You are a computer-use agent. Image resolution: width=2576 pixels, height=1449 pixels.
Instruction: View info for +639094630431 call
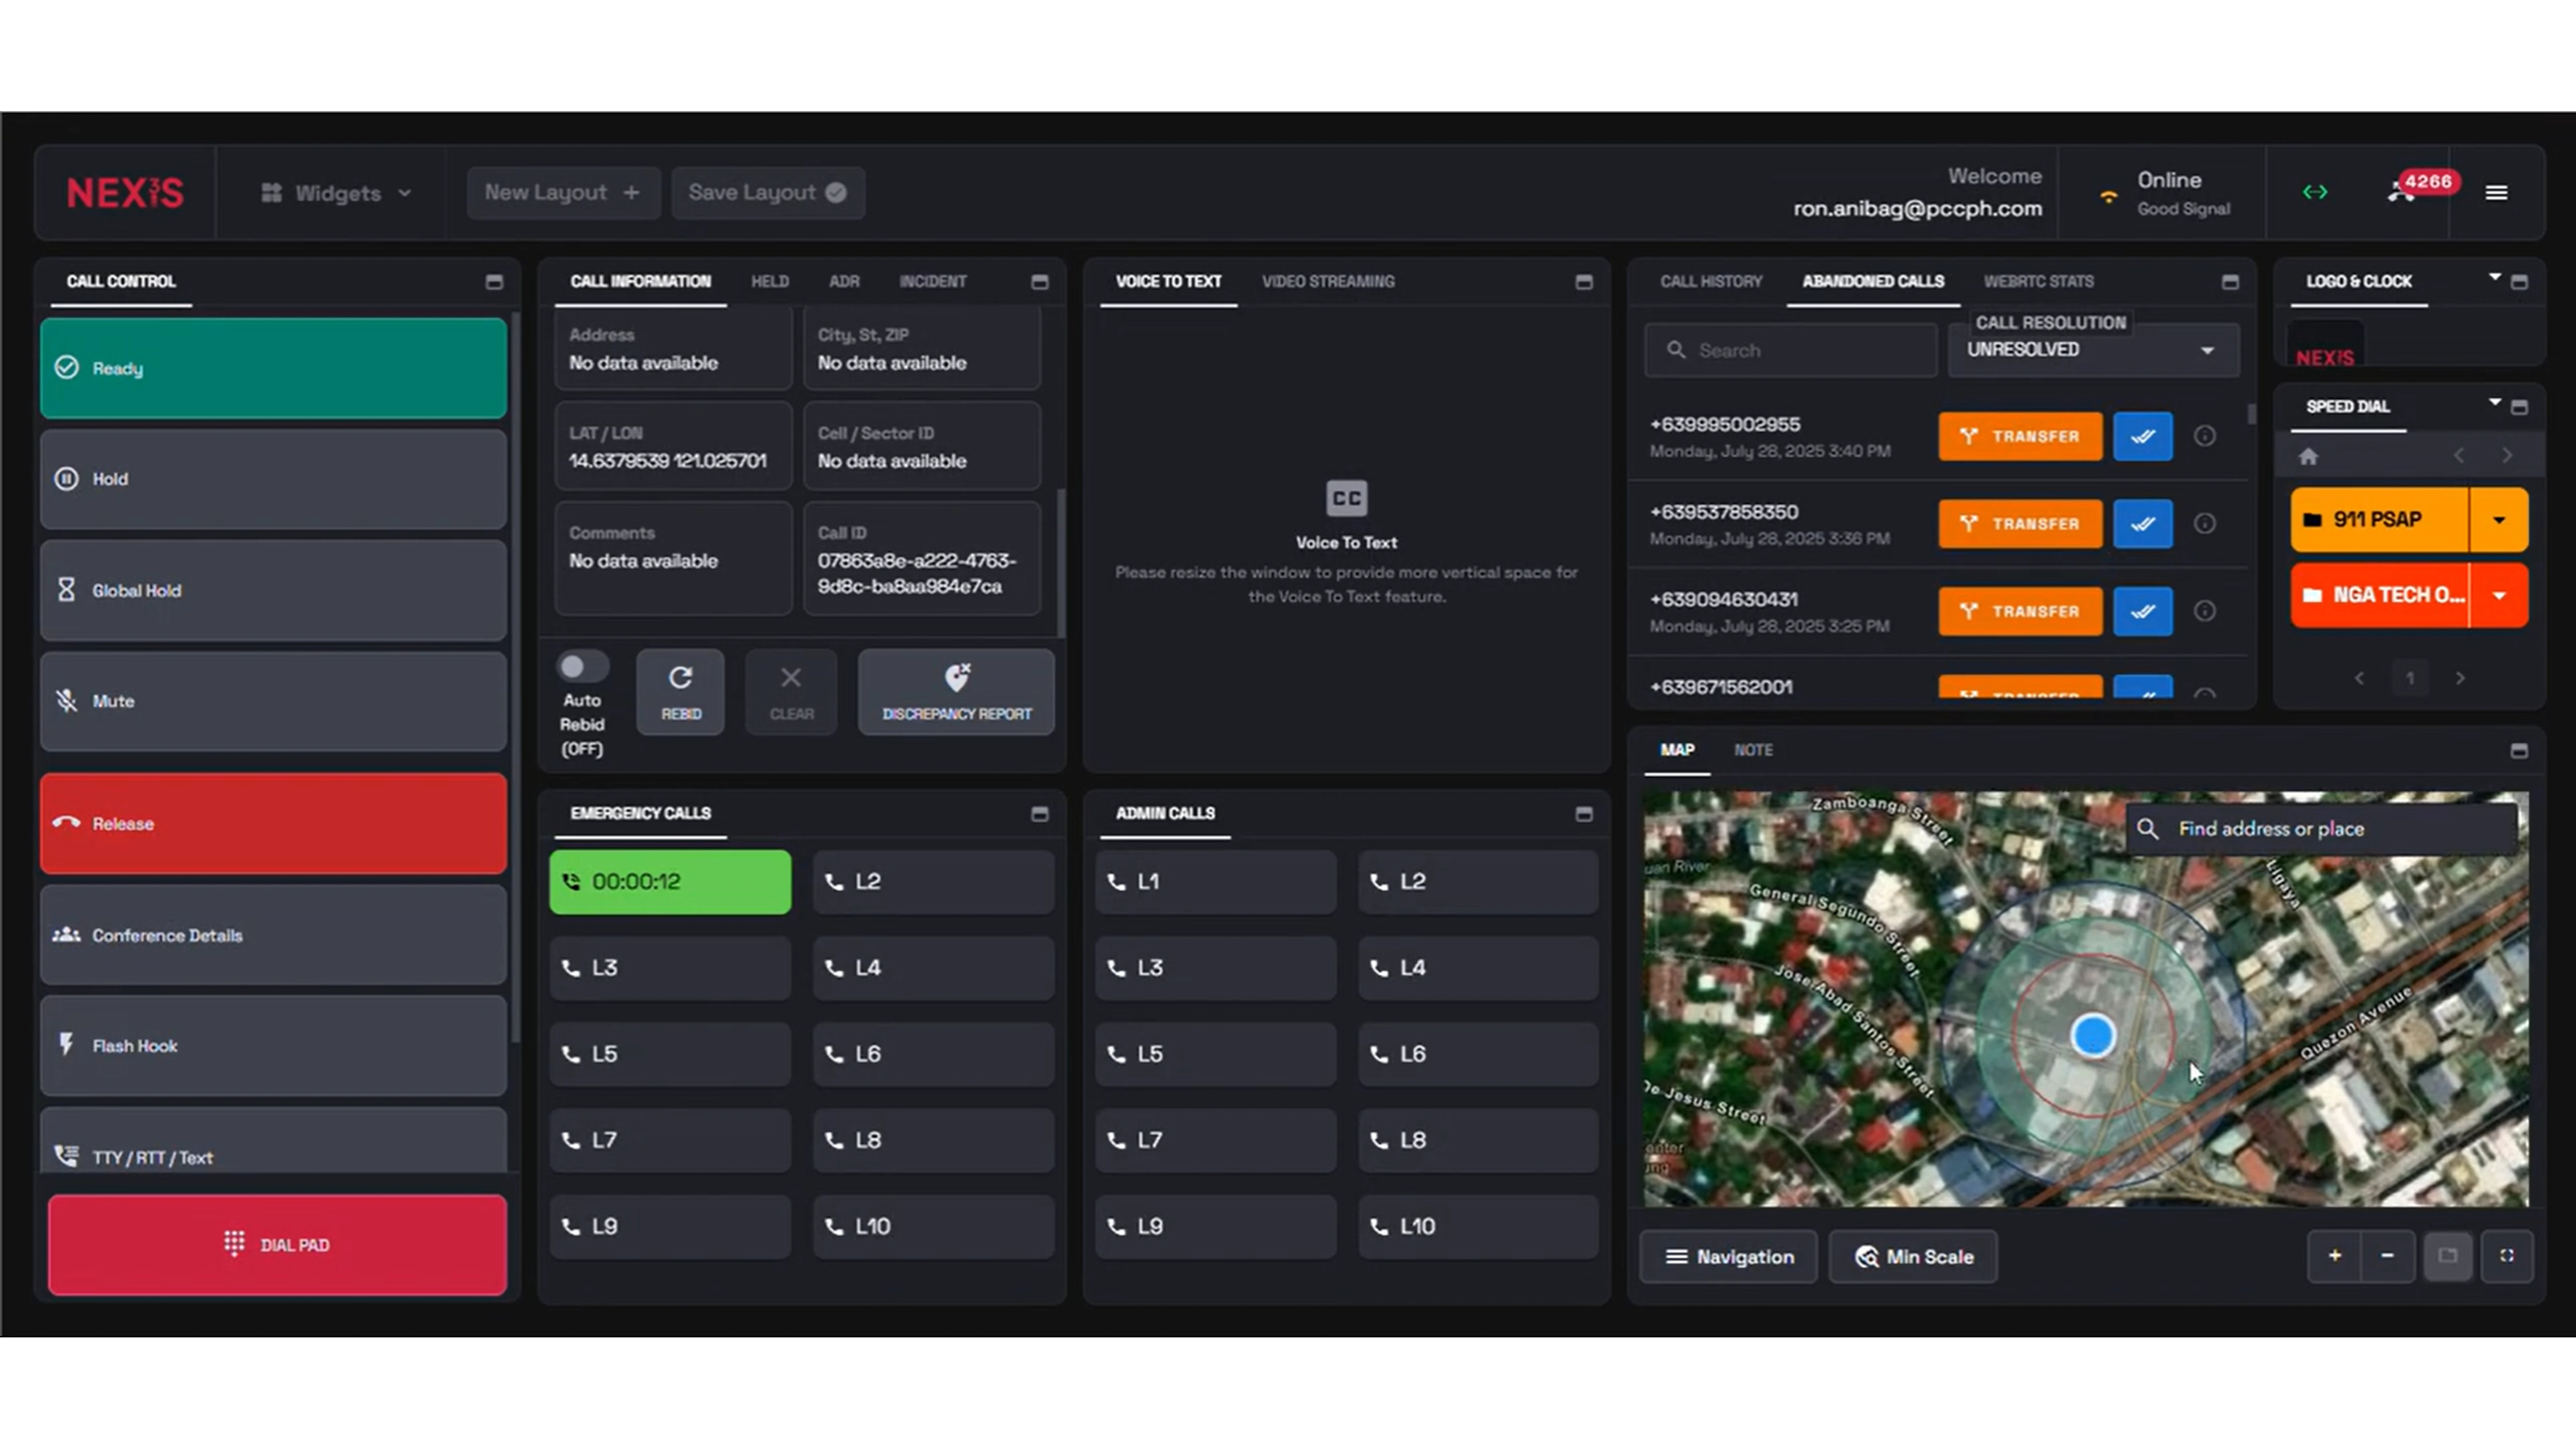pos(2204,611)
